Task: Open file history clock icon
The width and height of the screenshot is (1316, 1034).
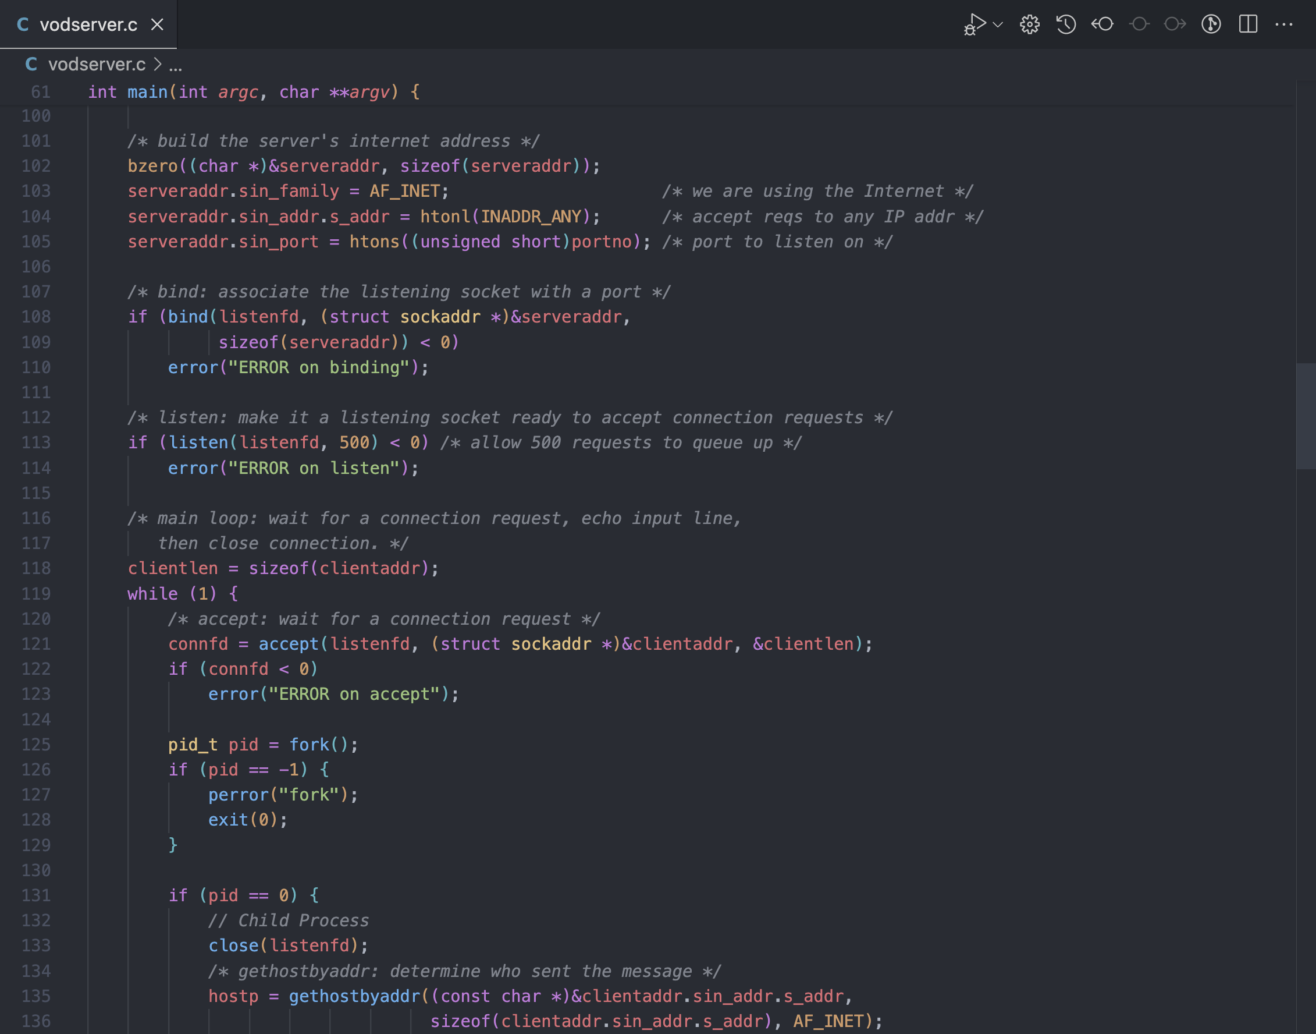Action: point(1066,25)
